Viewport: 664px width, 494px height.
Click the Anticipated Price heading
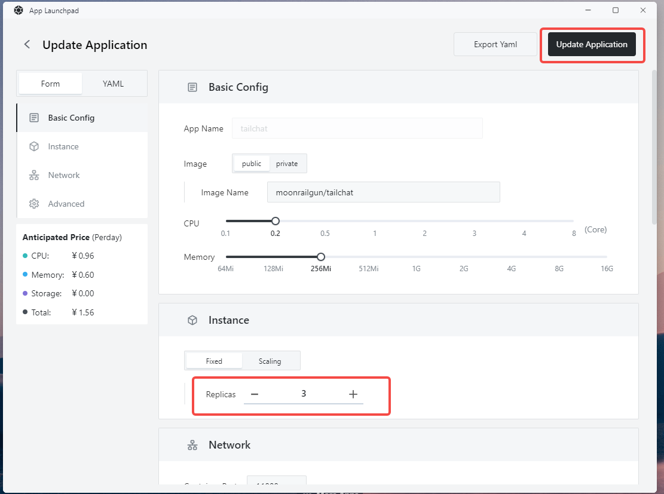click(72, 237)
